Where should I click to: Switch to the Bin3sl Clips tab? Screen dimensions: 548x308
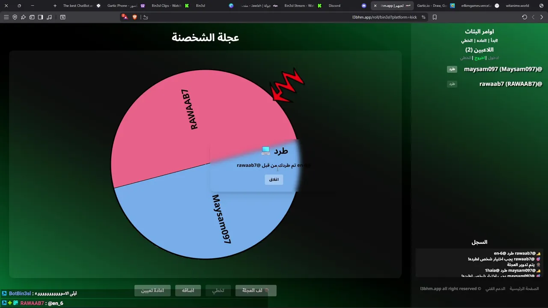click(x=170, y=6)
